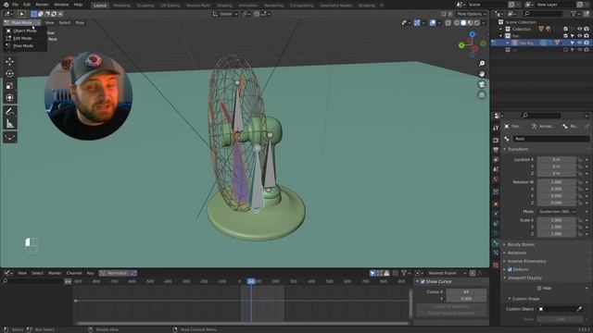Screen dimensions: 593x333
Task: Click the Location X value field
Action: [x=556, y=160]
